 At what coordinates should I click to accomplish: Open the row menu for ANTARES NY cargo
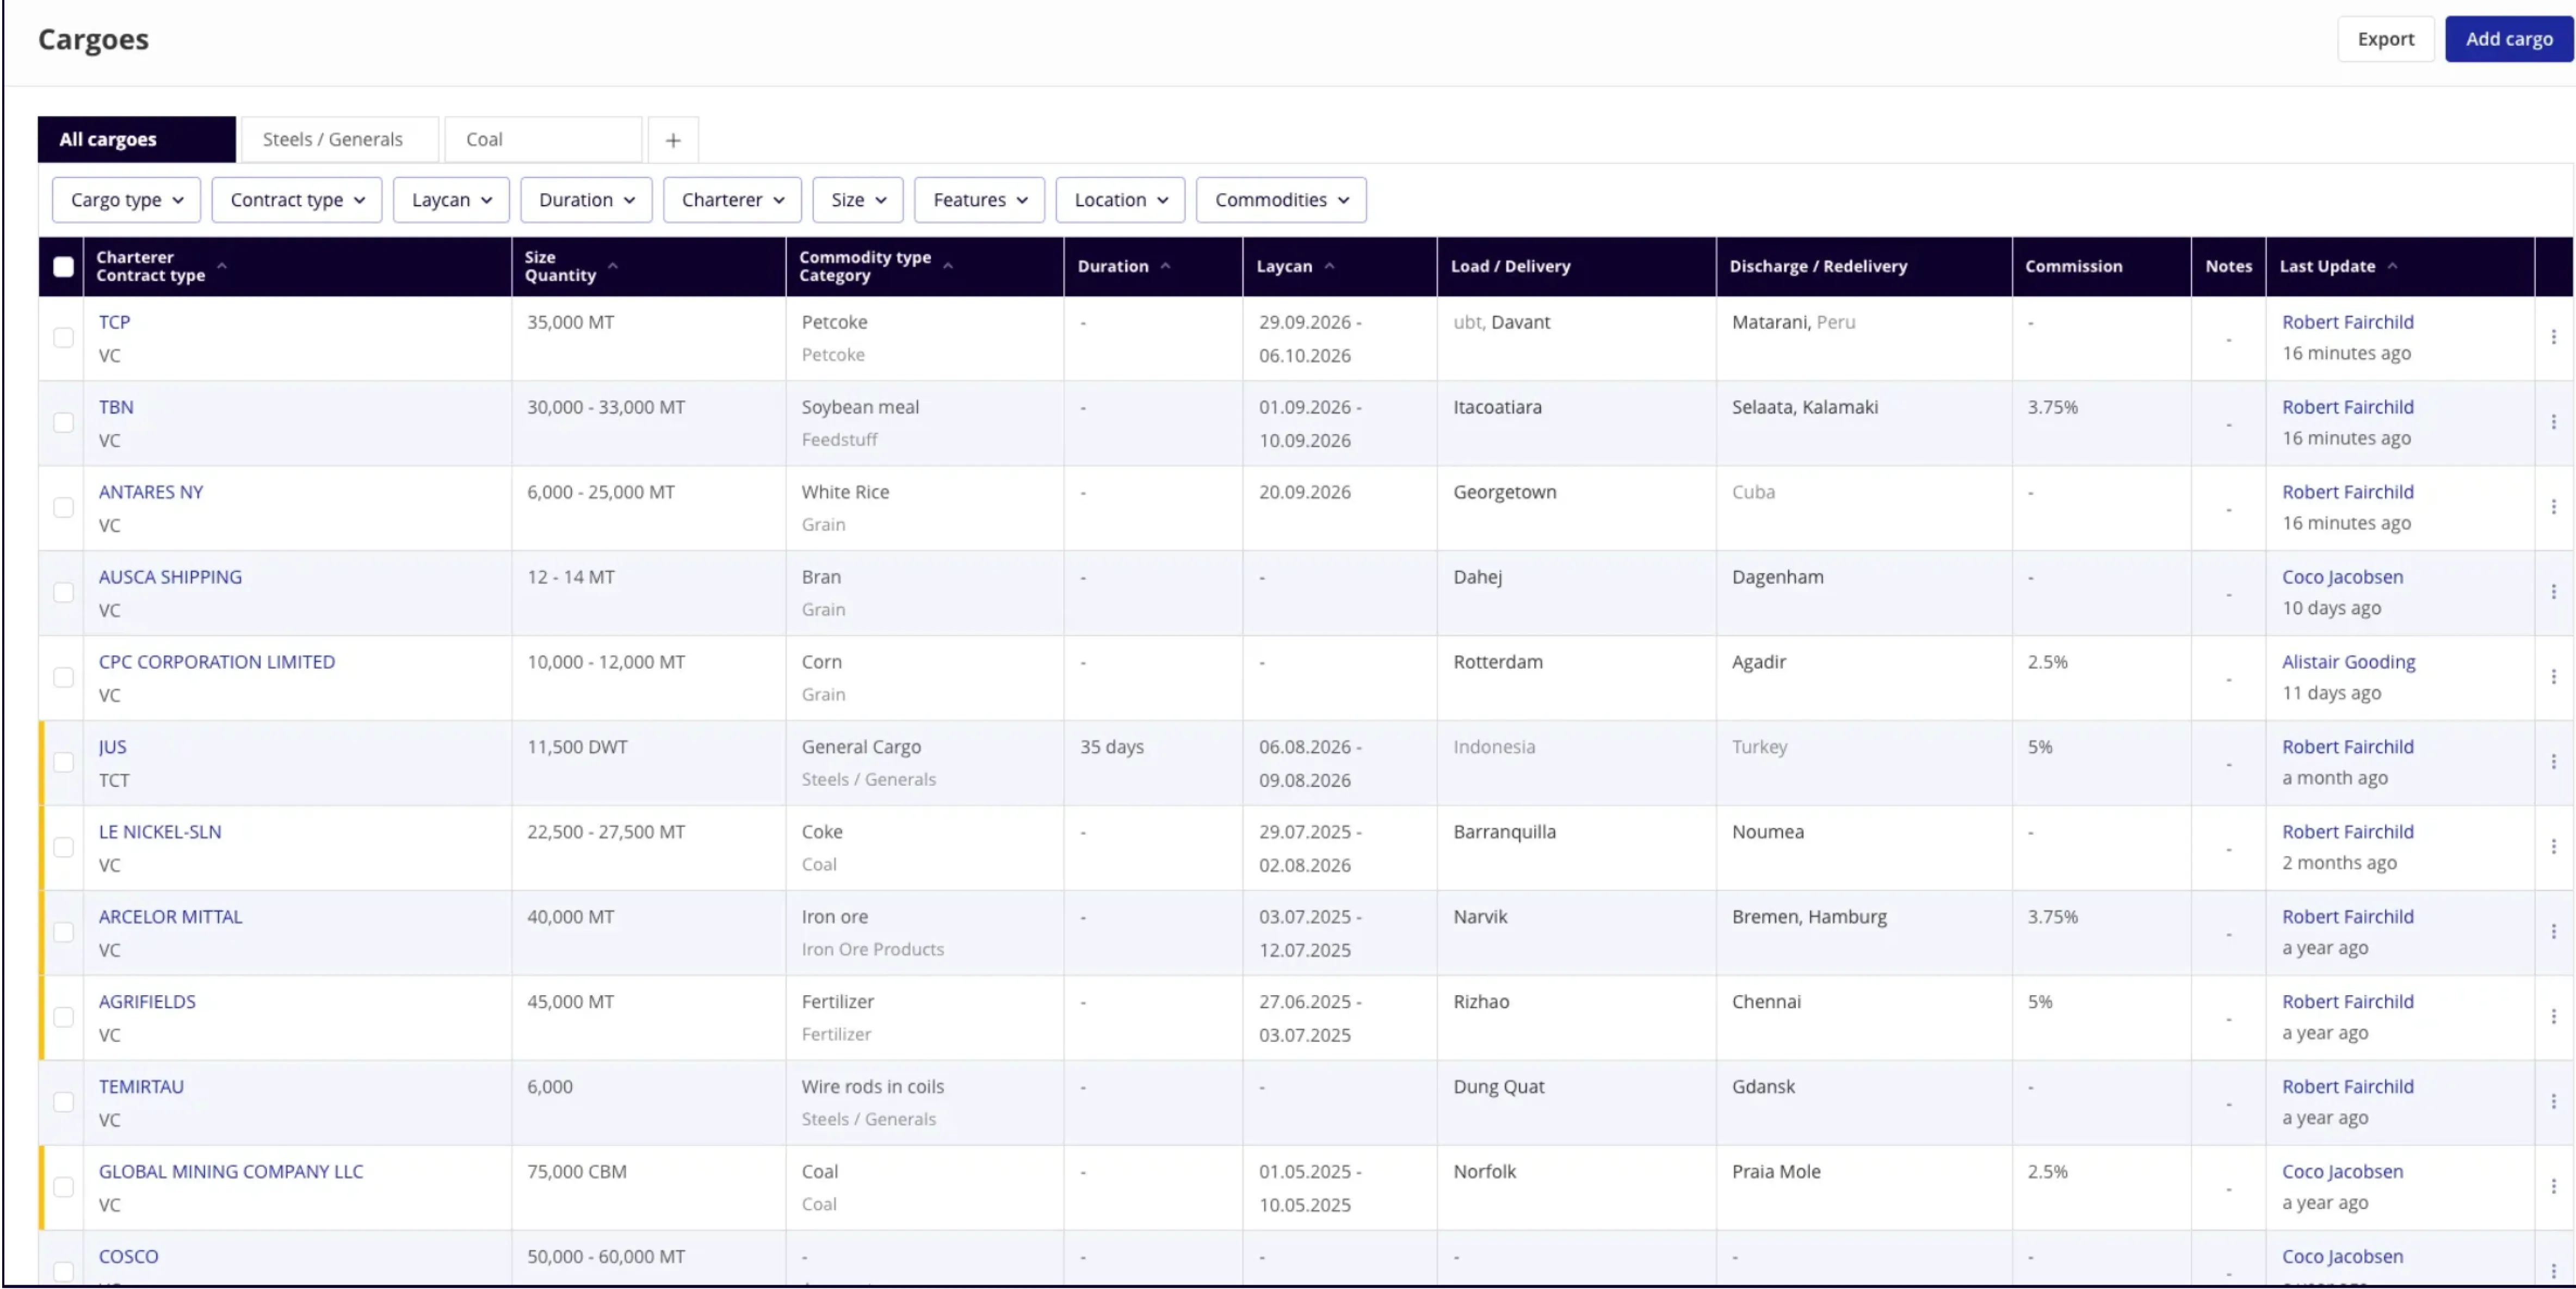(2553, 507)
